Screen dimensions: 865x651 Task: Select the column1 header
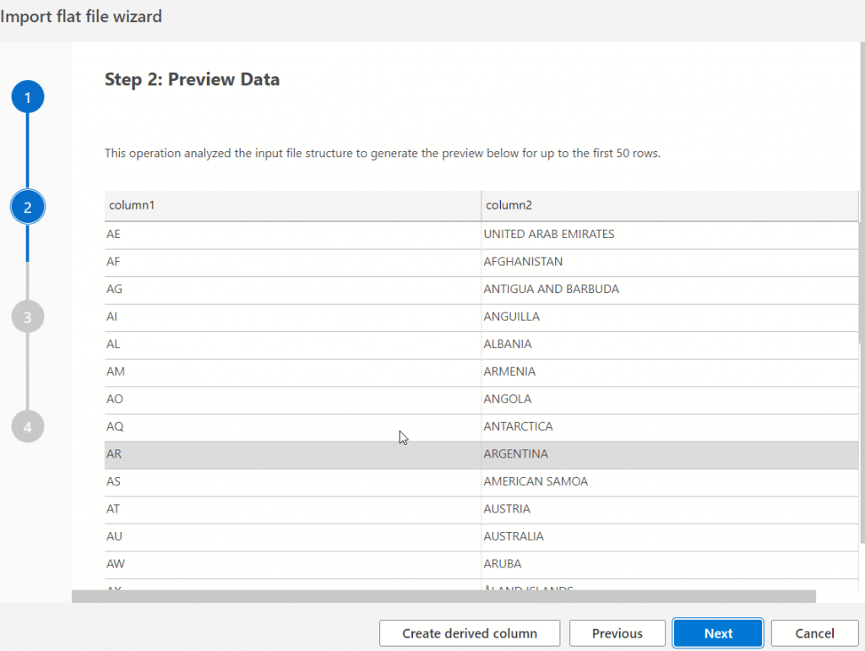[x=292, y=205]
